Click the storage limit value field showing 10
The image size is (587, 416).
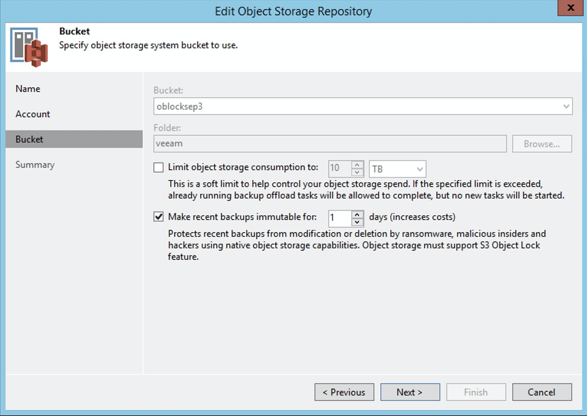click(339, 169)
